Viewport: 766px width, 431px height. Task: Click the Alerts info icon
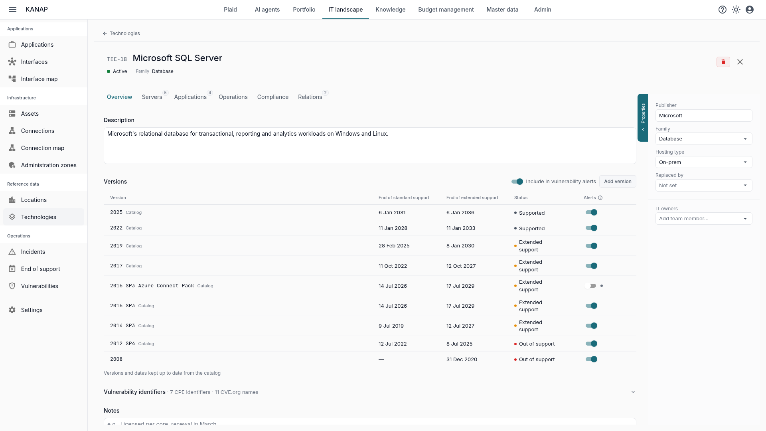click(x=600, y=198)
